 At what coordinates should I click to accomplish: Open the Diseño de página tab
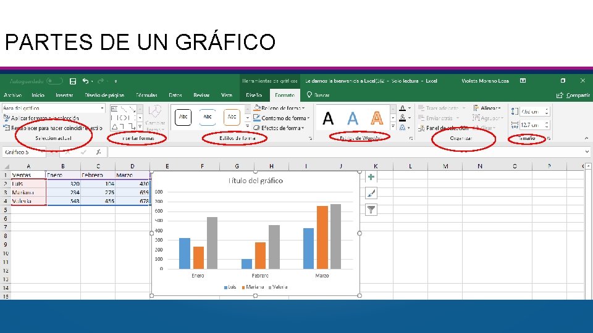coord(104,95)
